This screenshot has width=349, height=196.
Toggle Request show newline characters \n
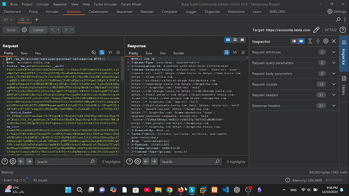(x=110, y=52)
